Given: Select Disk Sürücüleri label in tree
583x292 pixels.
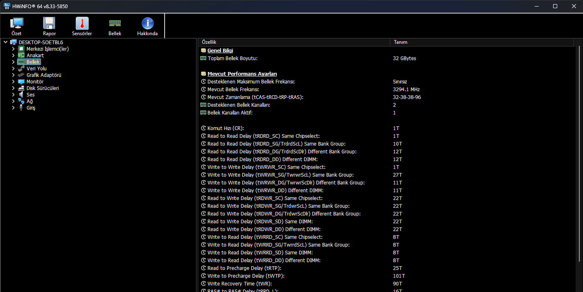Looking at the screenshot, I should tap(43, 88).
